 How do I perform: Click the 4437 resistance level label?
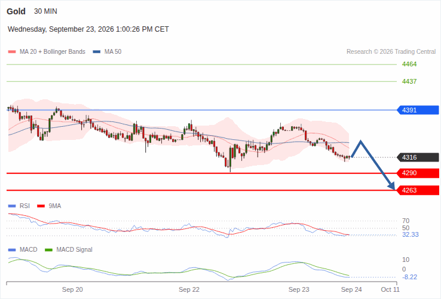[x=409, y=81]
